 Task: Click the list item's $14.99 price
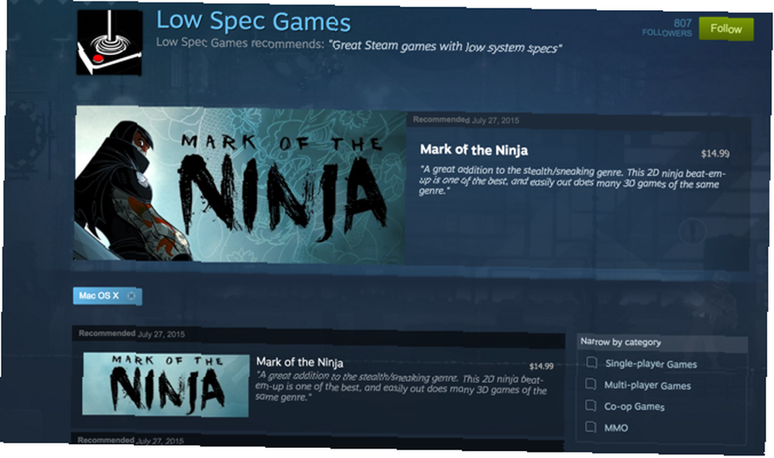(x=541, y=366)
